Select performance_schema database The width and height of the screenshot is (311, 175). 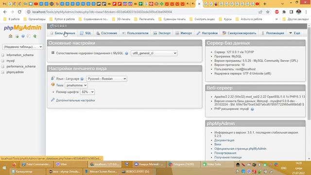pyautogui.click(x=21, y=67)
